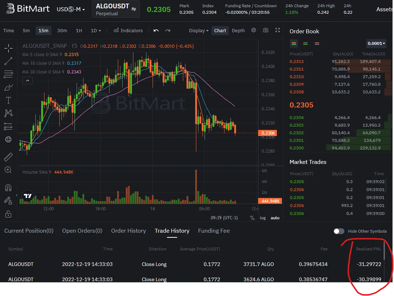
Task: Swap the ALGOUSDT trading pair
Action: point(134,9)
